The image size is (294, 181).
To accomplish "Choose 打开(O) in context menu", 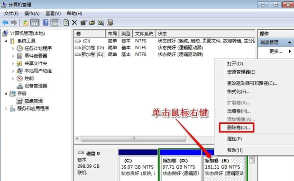I will tap(235, 64).
